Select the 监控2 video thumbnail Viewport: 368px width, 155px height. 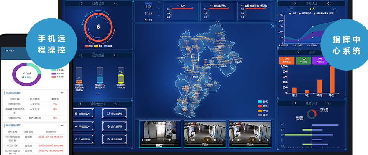tap(205, 134)
